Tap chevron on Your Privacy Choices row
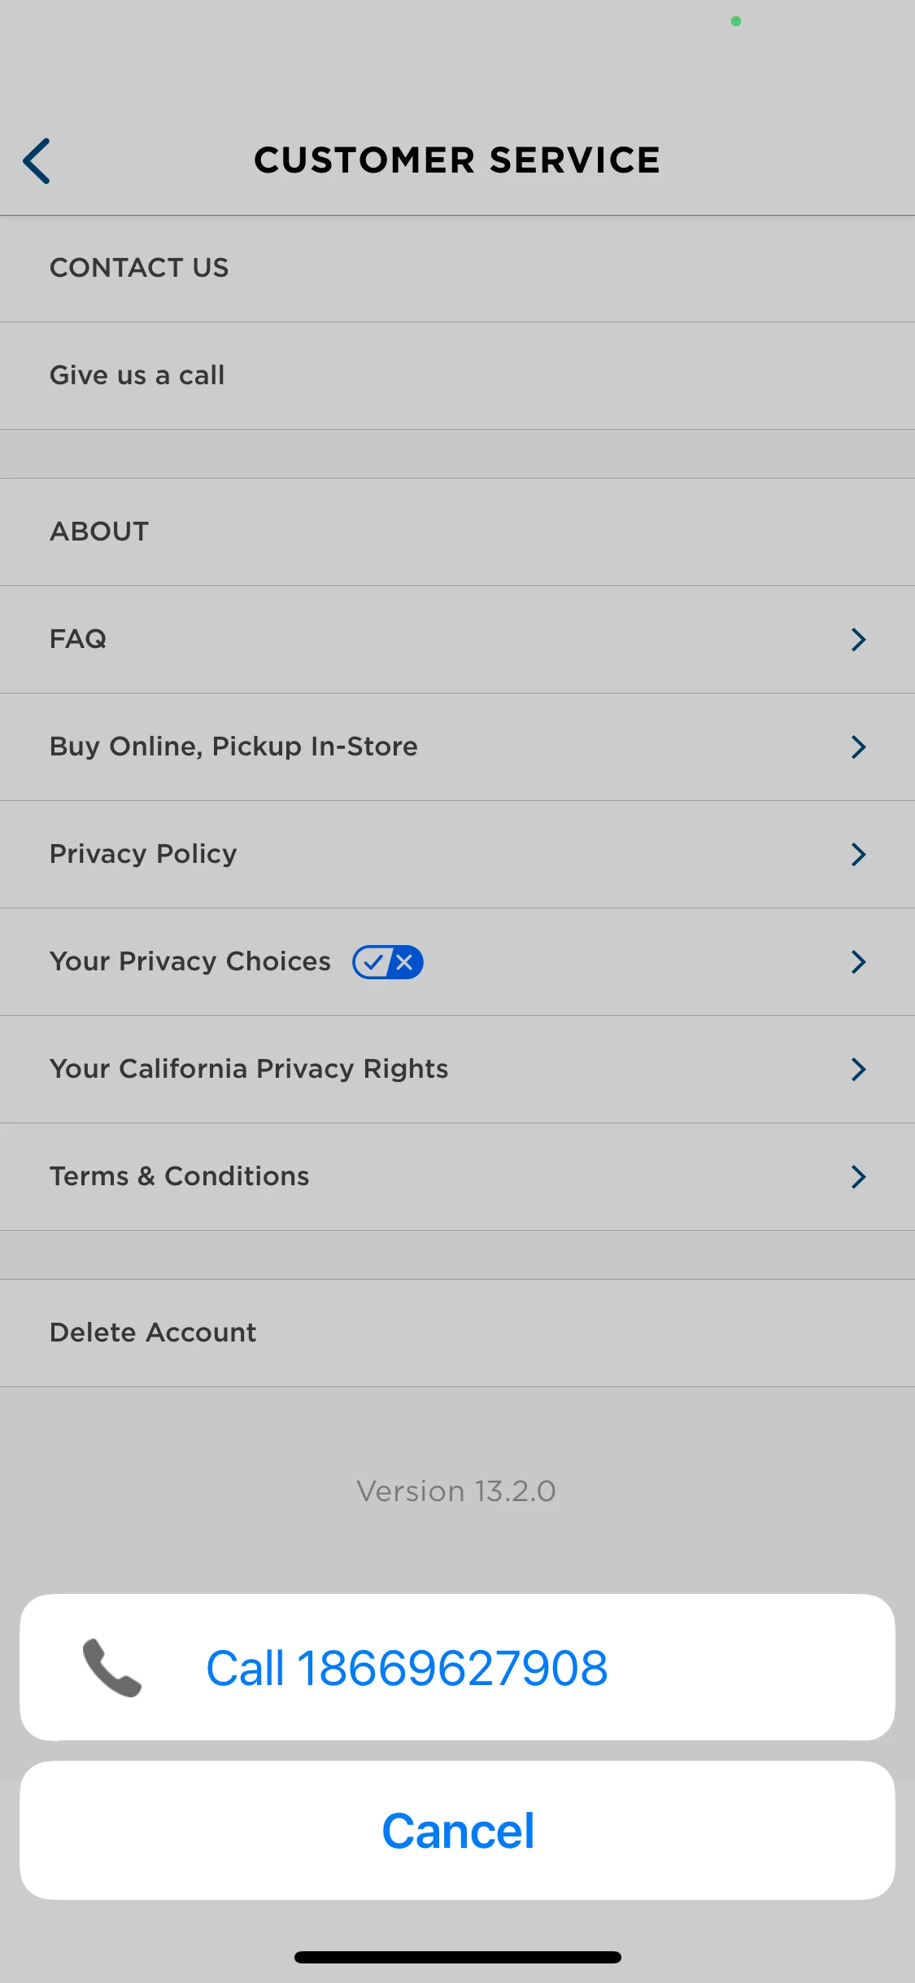Screen dimensions: 915x1983 click(858, 961)
